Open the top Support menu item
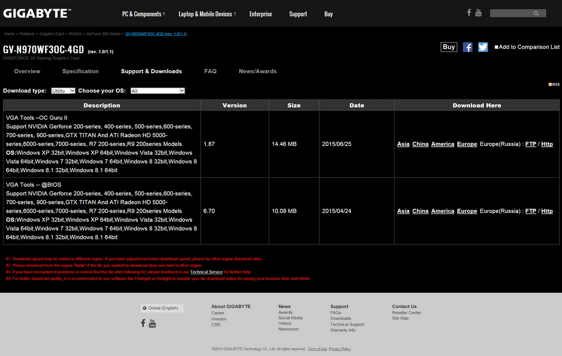Viewport: 562px width, 356px height. (x=298, y=14)
